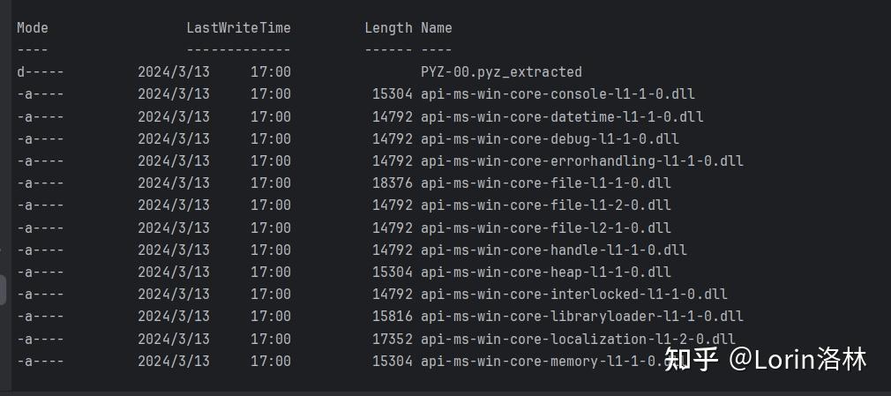Click the LastWriteTime column header
The image size is (891, 396).
click(x=238, y=28)
